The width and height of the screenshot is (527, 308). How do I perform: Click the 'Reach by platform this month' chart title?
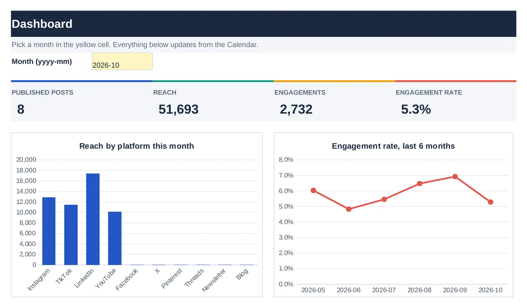point(137,146)
